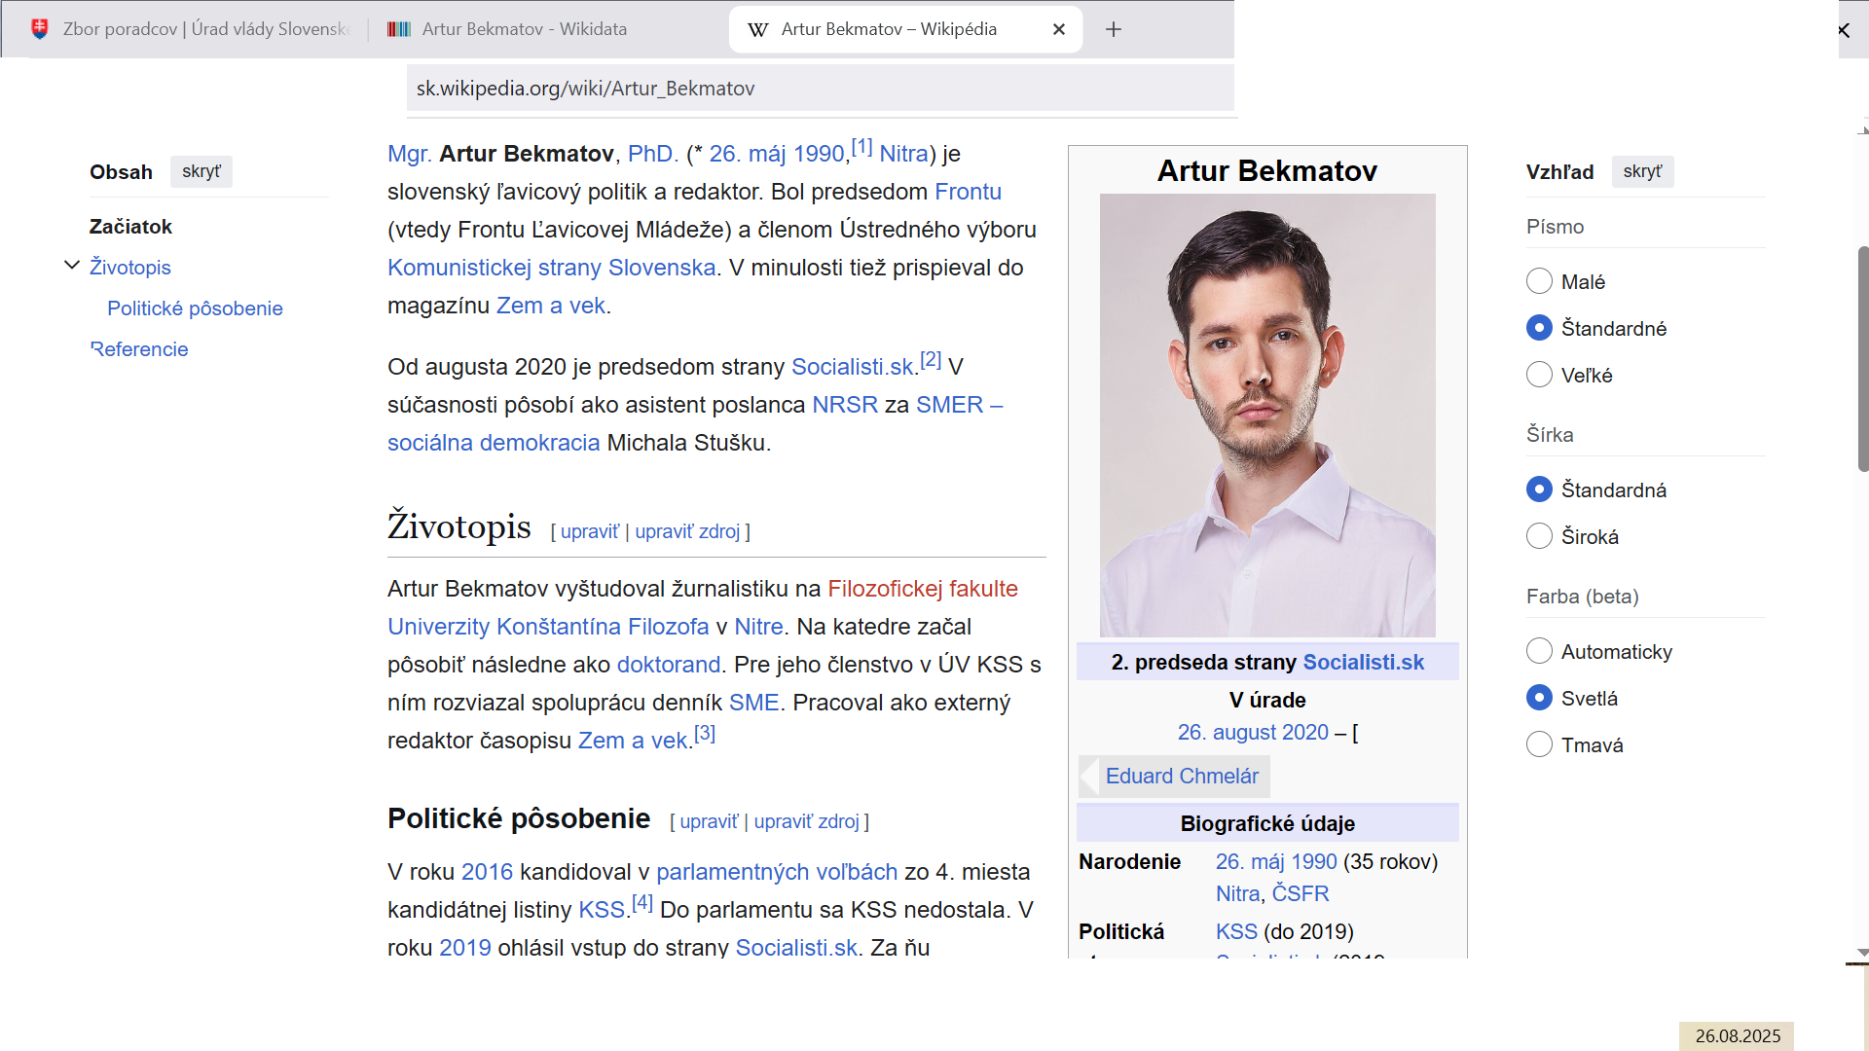1869x1051 pixels.
Task: Open footnote reference [3]
Action: tap(705, 733)
